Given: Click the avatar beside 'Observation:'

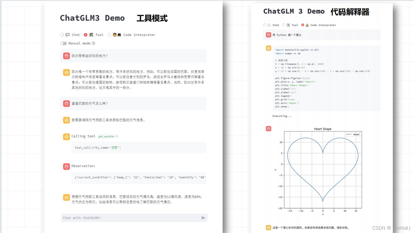Looking at the screenshot, I should 66,167.
